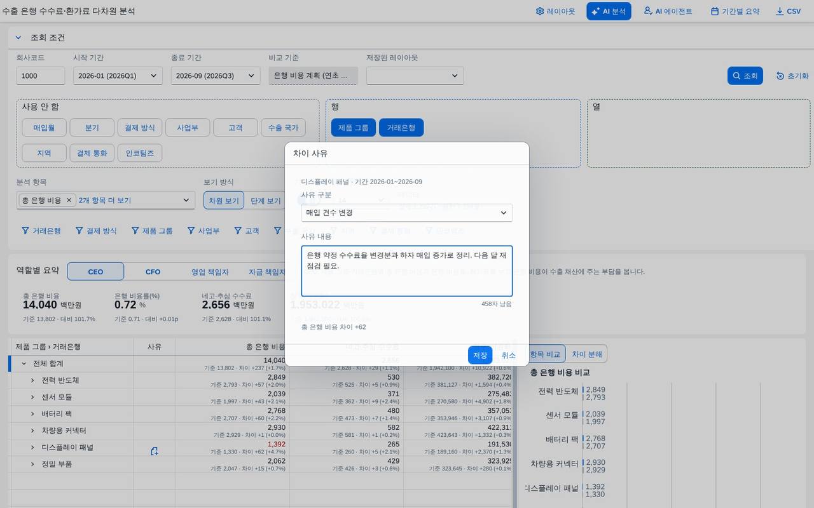Click the calendar icon on 기간별 요약
The width and height of the screenshot is (814, 508).
715,11
